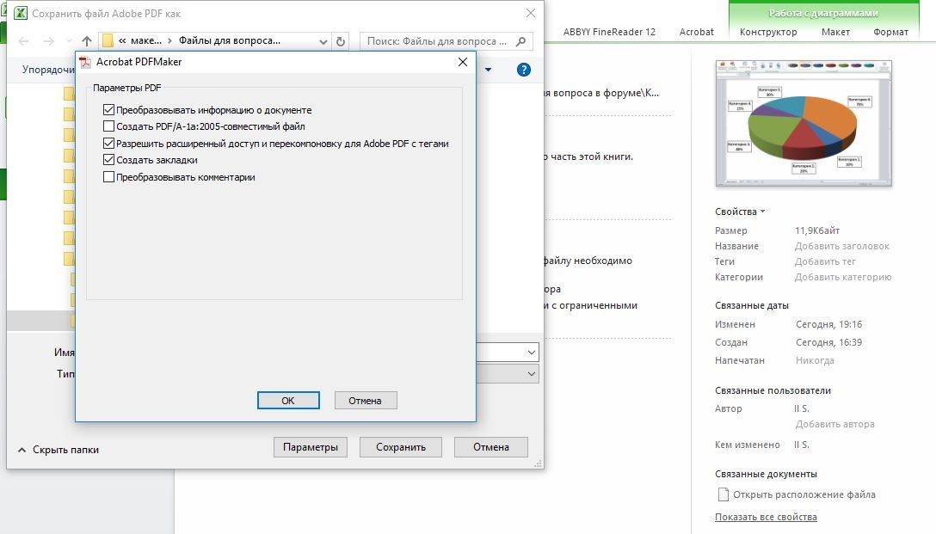Open Параметры in the save dialog
The image size is (936, 534).
click(311, 447)
